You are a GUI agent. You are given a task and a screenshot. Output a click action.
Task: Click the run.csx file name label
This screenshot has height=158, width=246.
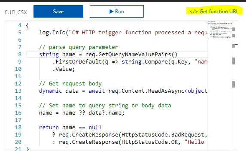pyautogui.click(x=16, y=12)
